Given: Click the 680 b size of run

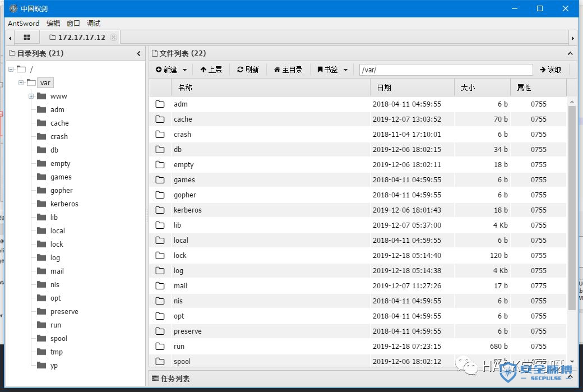Looking at the screenshot, I should 498,346.
